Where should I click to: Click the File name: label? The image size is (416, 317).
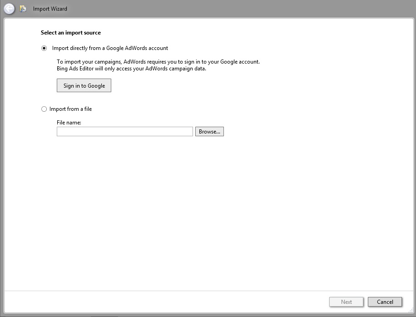pos(69,123)
